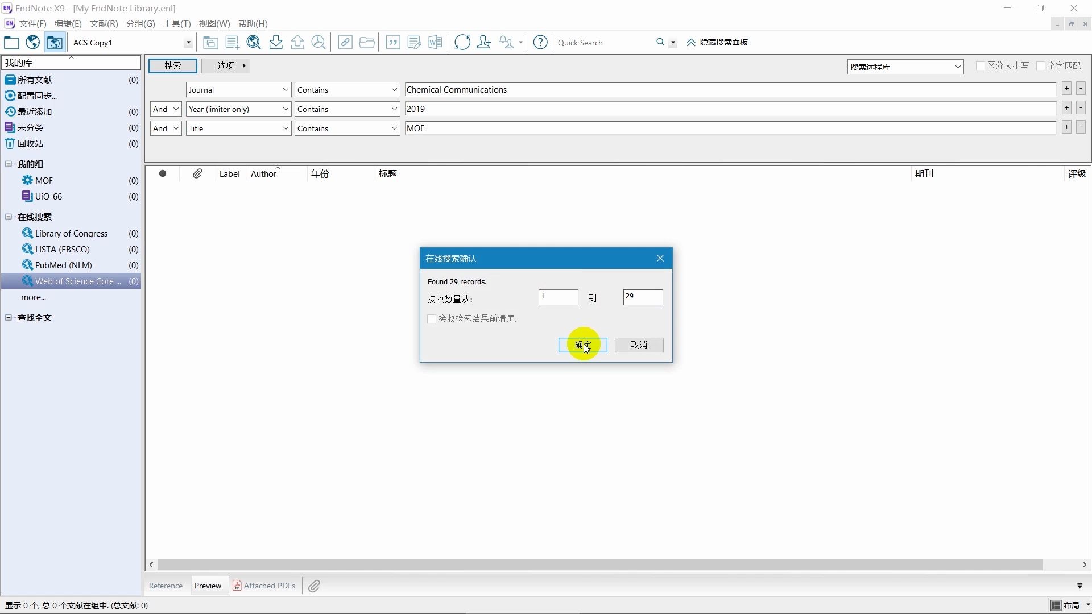Select the help toolbar icon

point(539,42)
